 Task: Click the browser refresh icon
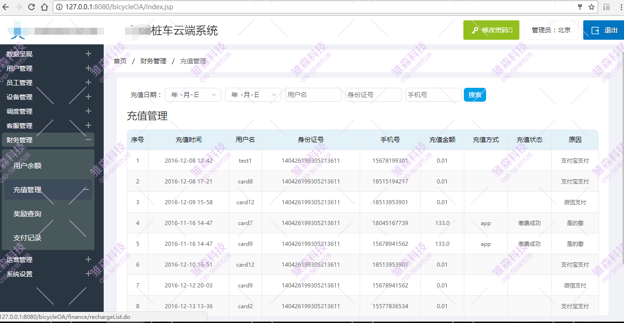tap(31, 7)
